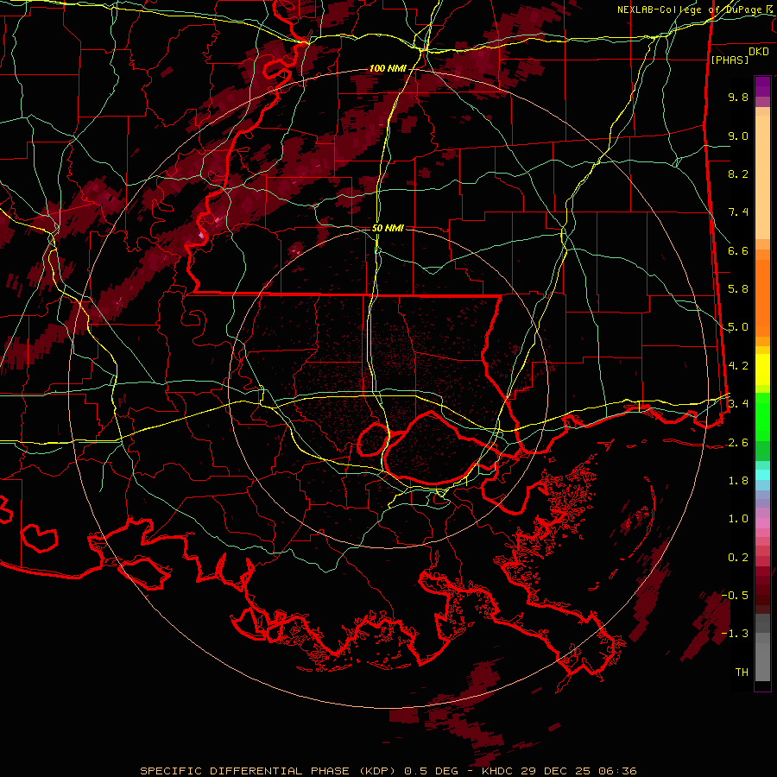Click the "4.2" value on the color scale
The image size is (777, 777).
(738, 366)
